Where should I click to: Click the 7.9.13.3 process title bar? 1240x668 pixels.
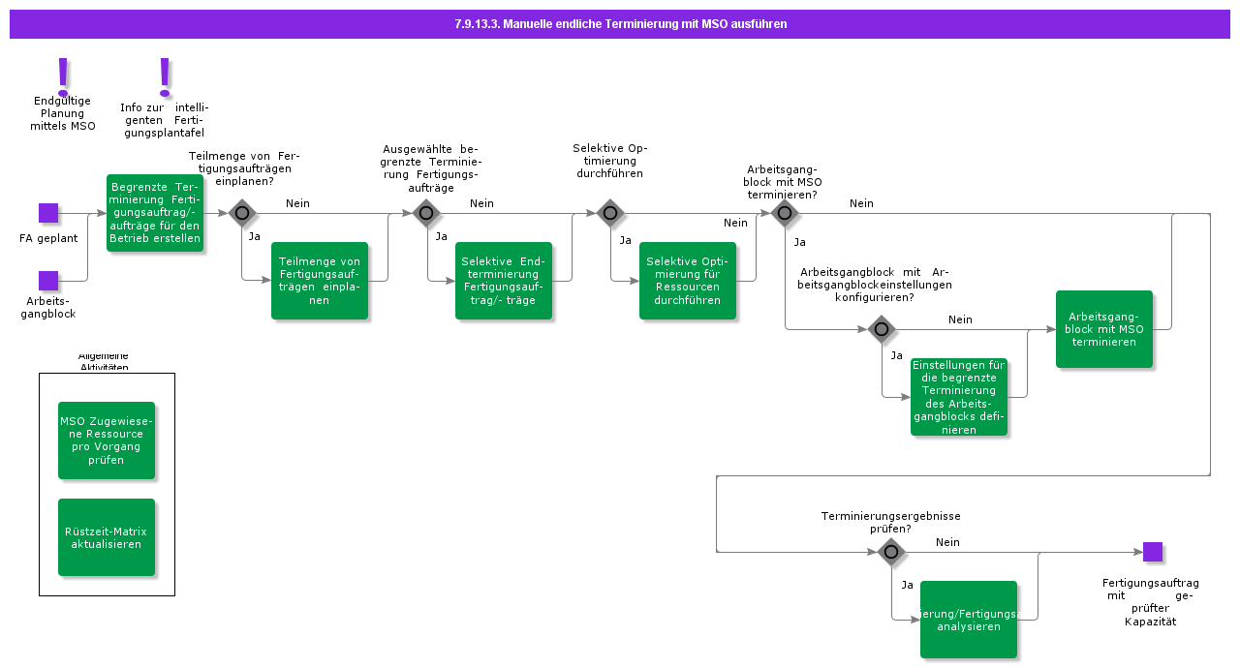point(620,24)
